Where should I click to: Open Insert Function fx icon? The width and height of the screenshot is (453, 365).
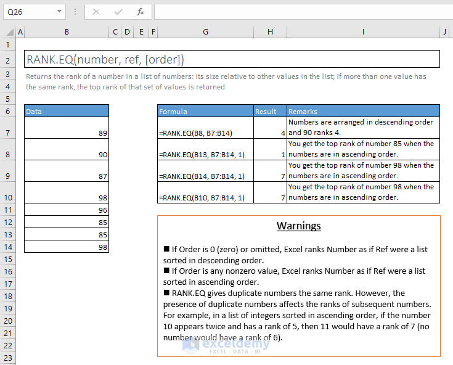coord(141,12)
